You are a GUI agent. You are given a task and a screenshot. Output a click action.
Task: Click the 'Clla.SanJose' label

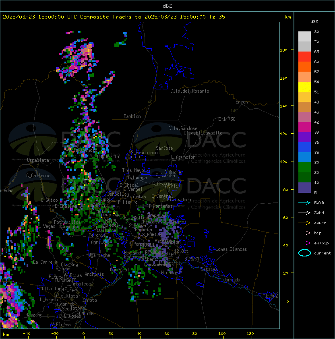click(183, 128)
